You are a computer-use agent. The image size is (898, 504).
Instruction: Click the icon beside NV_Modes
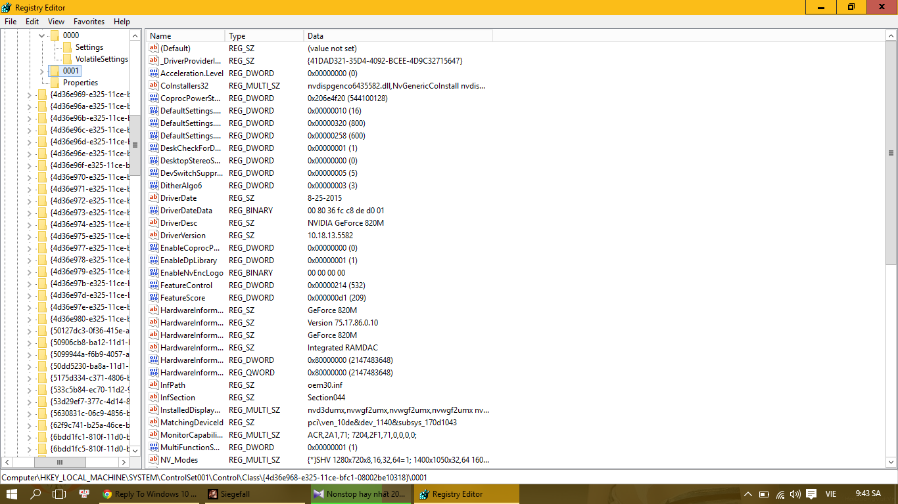[154, 460]
